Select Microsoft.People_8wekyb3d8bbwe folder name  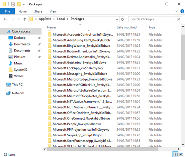tap(77, 124)
